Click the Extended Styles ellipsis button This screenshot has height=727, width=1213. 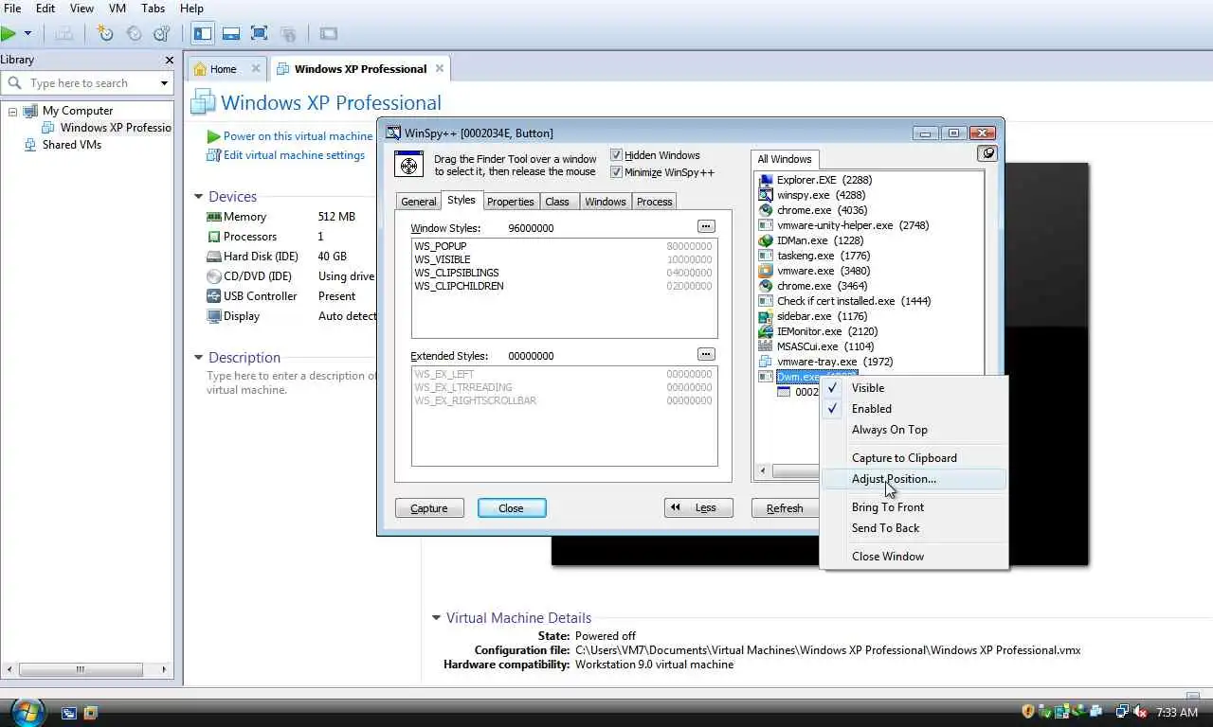[706, 354]
